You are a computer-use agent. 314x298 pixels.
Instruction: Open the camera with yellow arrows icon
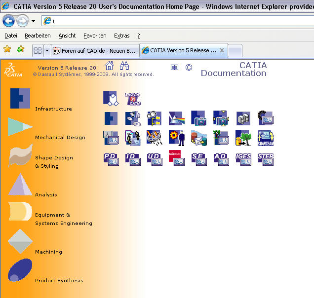coord(221,118)
